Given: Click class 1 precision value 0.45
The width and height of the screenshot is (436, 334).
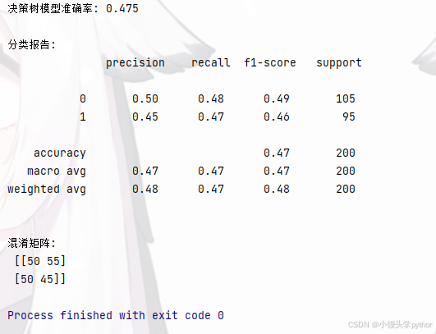Looking at the screenshot, I should click(145, 117).
